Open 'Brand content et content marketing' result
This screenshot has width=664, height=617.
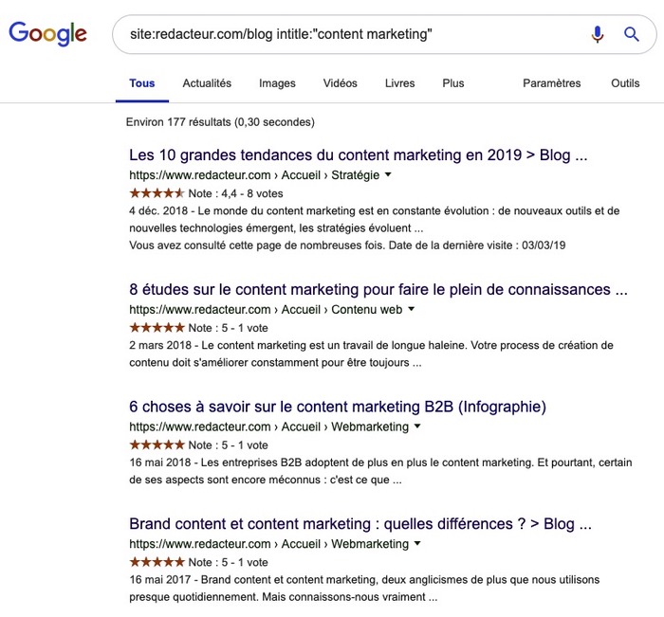click(x=360, y=524)
